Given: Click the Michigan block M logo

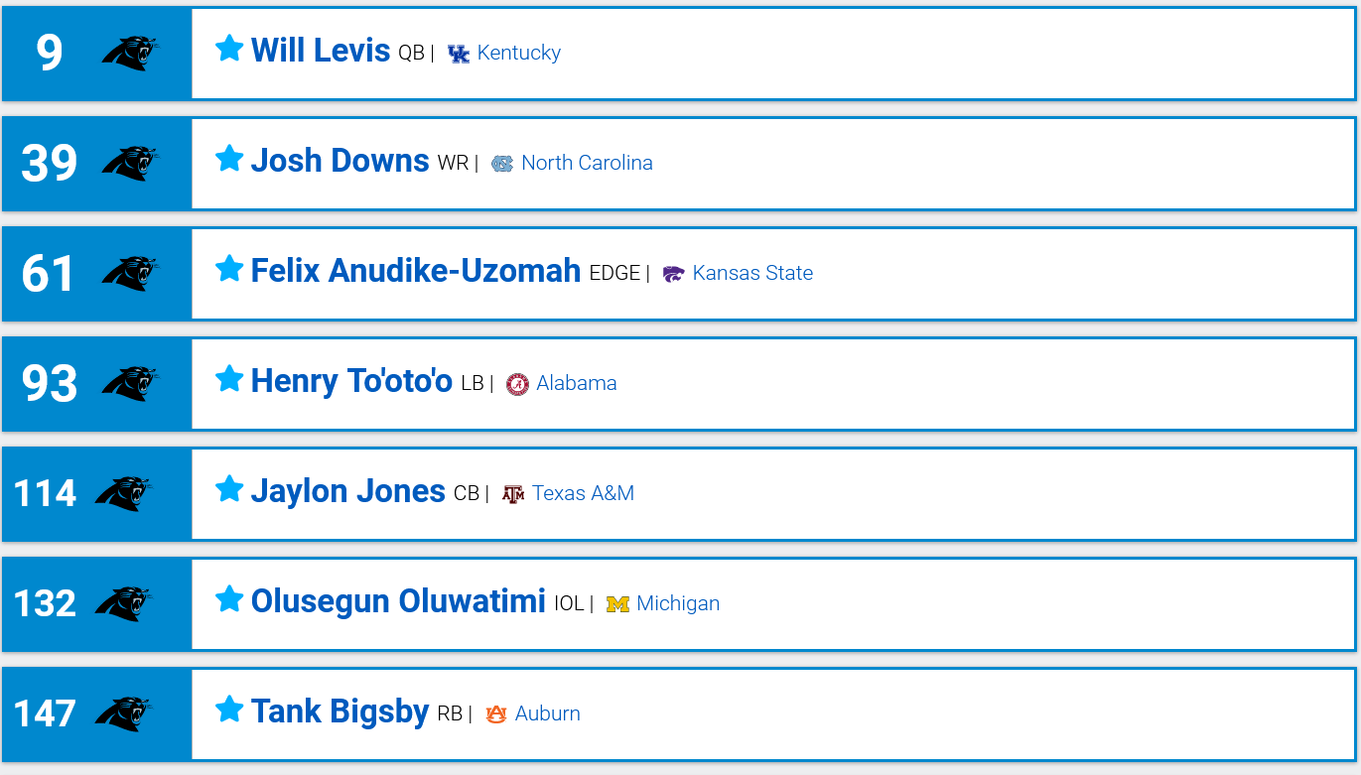Looking at the screenshot, I should pyautogui.click(x=617, y=604).
